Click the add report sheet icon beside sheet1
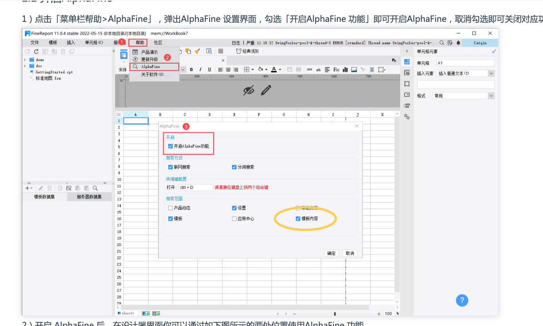 tap(146, 314)
